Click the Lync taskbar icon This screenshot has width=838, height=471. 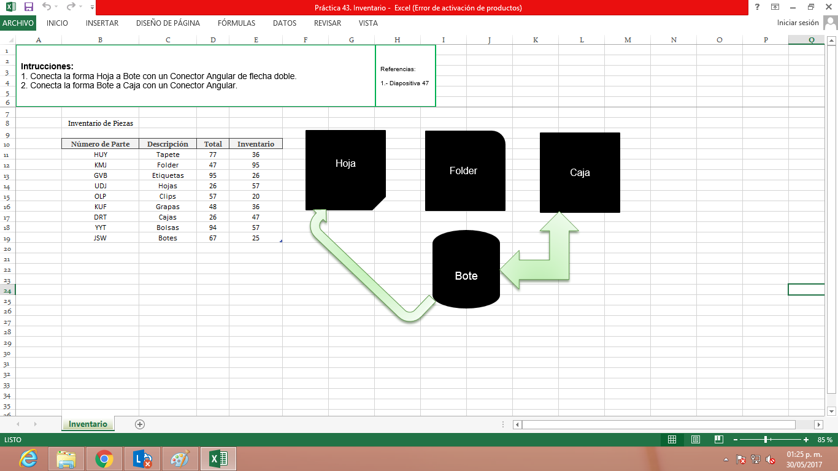click(142, 459)
